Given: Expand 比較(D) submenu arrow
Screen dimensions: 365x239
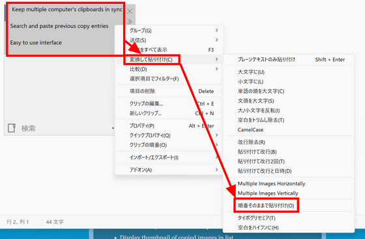Looking at the screenshot, I should (x=216, y=69).
